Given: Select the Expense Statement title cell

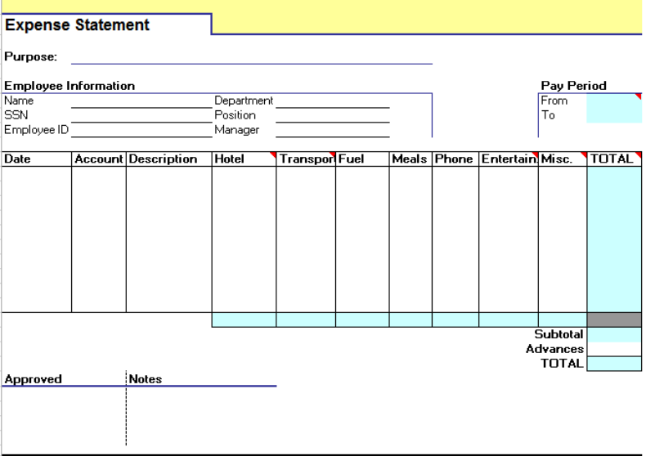Looking at the screenshot, I should [106, 25].
